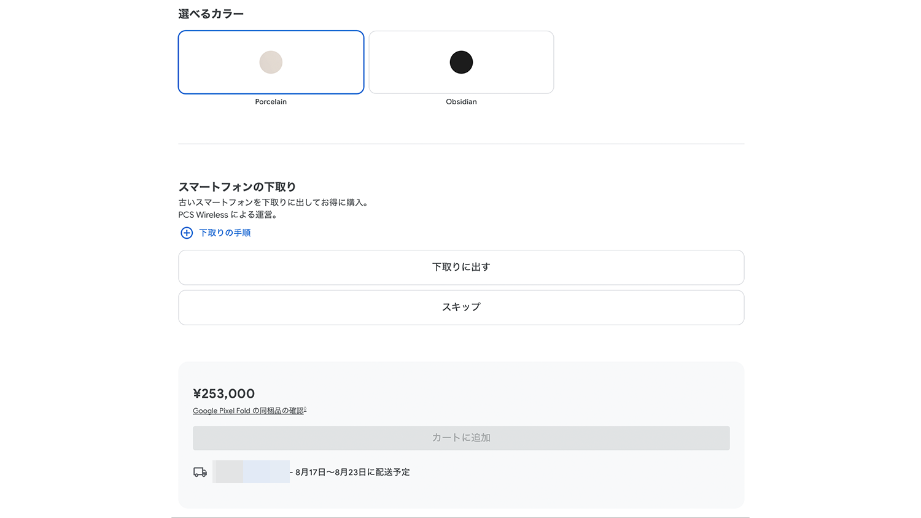The height and width of the screenshot is (518, 921).
Task: Expand the 下取りの手順 trade-in steps link
Action: [x=225, y=233]
